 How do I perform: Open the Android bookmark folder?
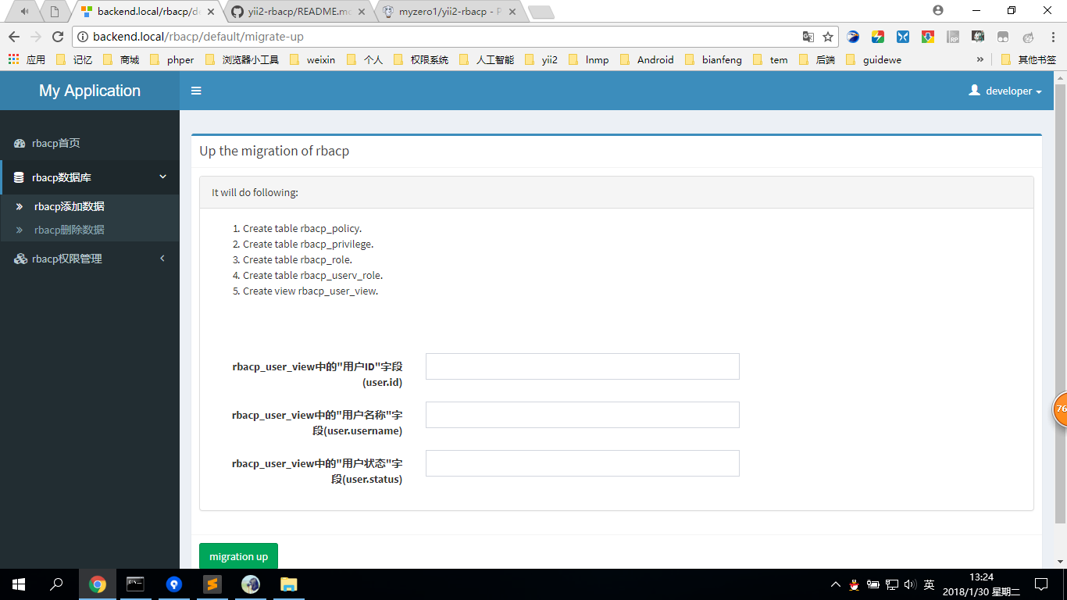click(646, 59)
